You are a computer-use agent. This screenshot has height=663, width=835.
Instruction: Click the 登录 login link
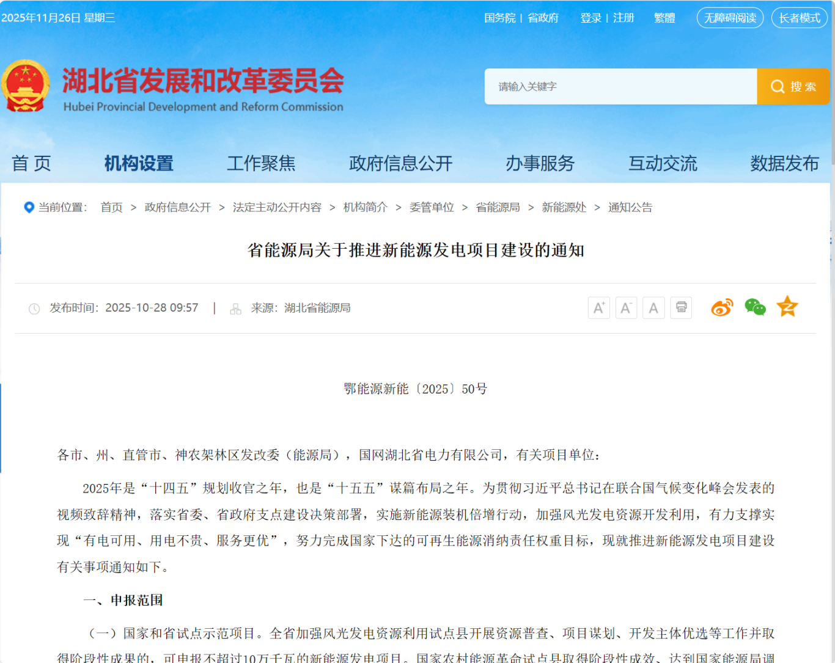[x=590, y=18]
